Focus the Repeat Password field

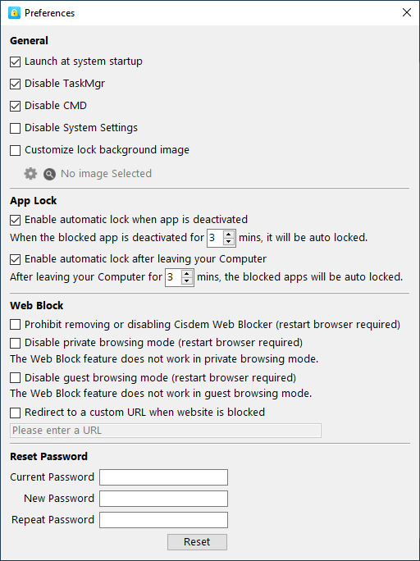[x=163, y=520]
